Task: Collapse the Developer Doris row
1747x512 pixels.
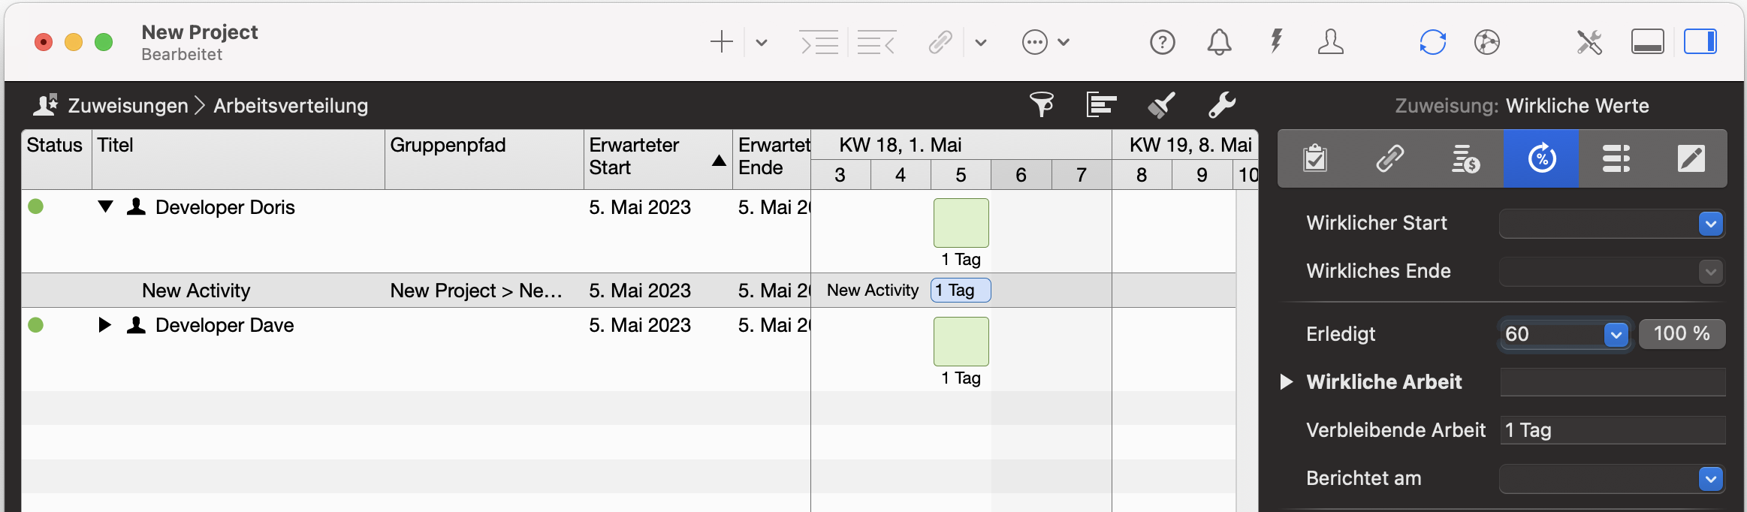Action: [105, 207]
